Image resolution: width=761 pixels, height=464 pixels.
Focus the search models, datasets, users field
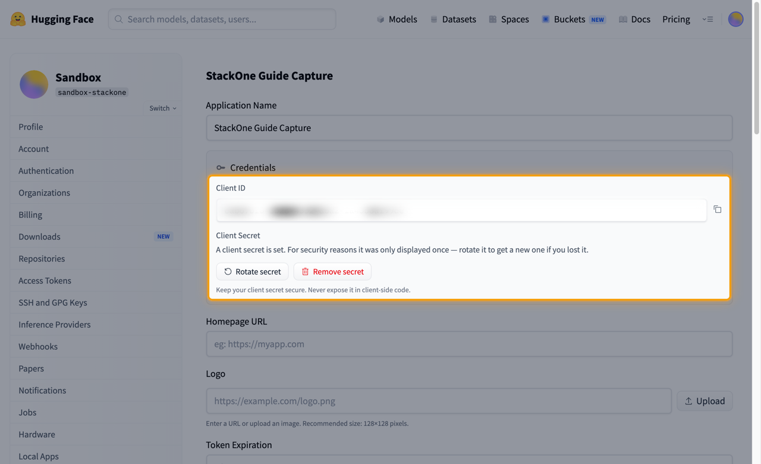pos(222,19)
